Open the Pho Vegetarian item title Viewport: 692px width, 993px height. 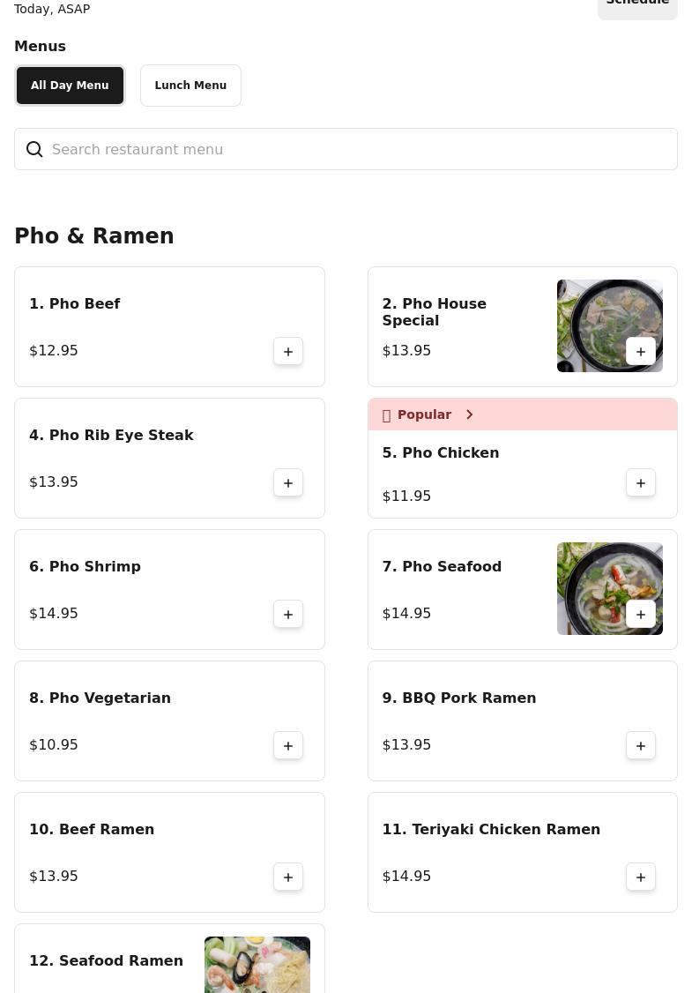tap(100, 698)
